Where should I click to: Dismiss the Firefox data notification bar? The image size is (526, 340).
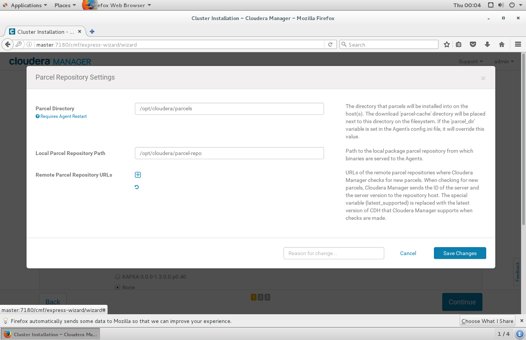(521, 321)
